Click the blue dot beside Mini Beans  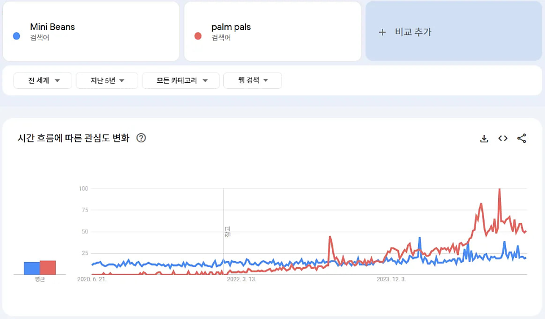(16, 36)
